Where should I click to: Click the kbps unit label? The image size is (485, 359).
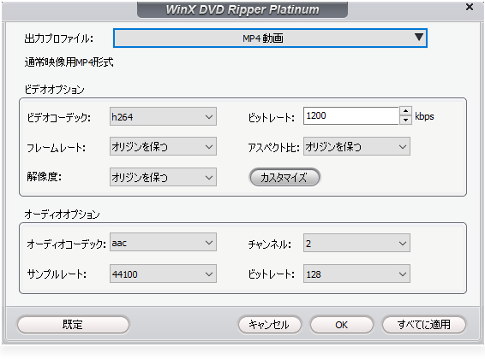424,116
